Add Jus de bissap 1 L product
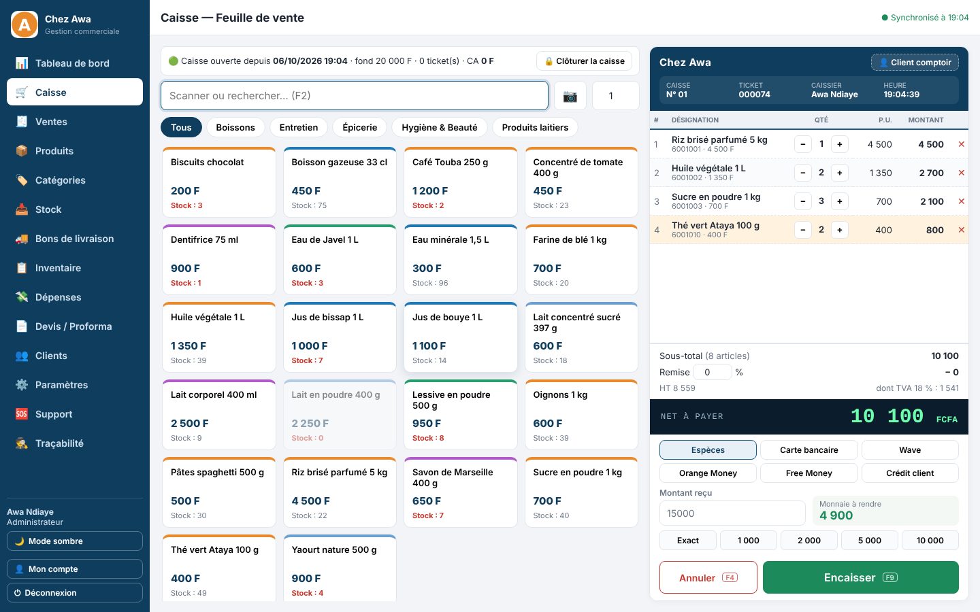The width and height of the screenshot is (980, 612). point(340,338)
